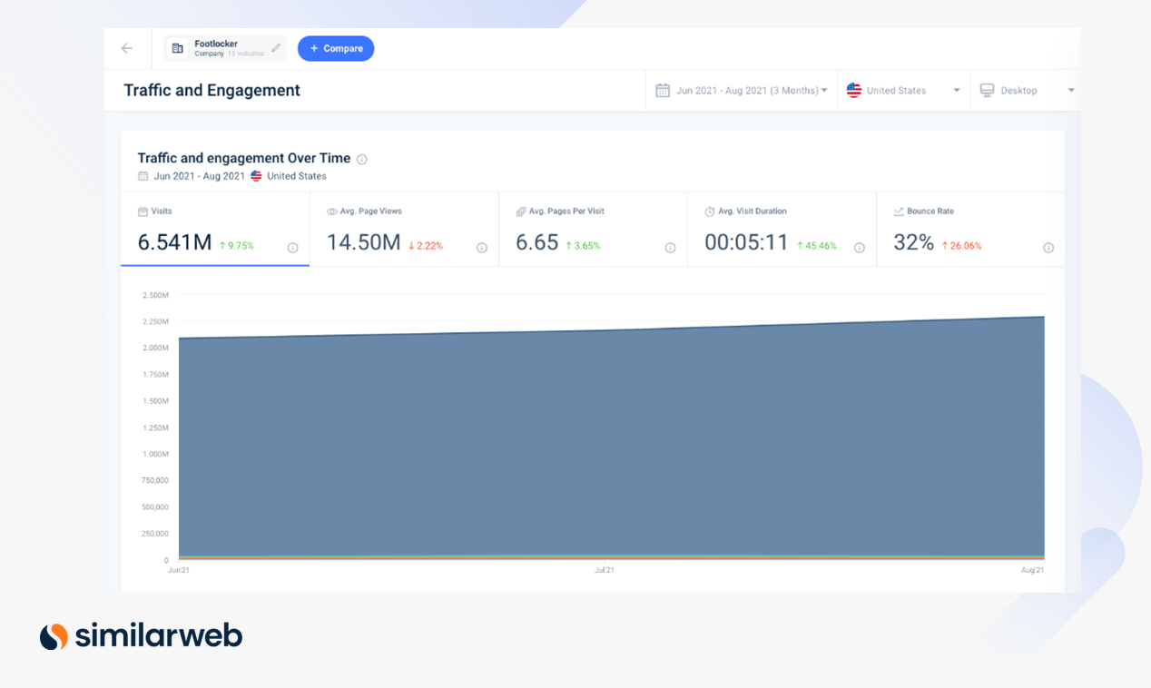Click the 26.06% bounce rate change indicator
The height and width of the screenshot is (688, 1151).
point(961,246)
